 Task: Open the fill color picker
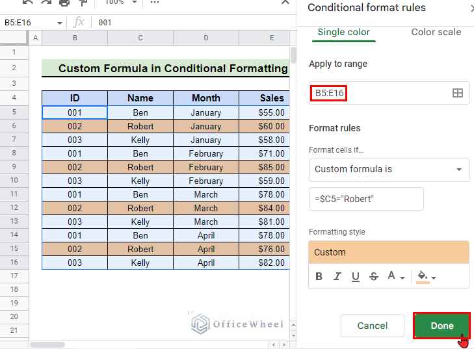(426, 276)
